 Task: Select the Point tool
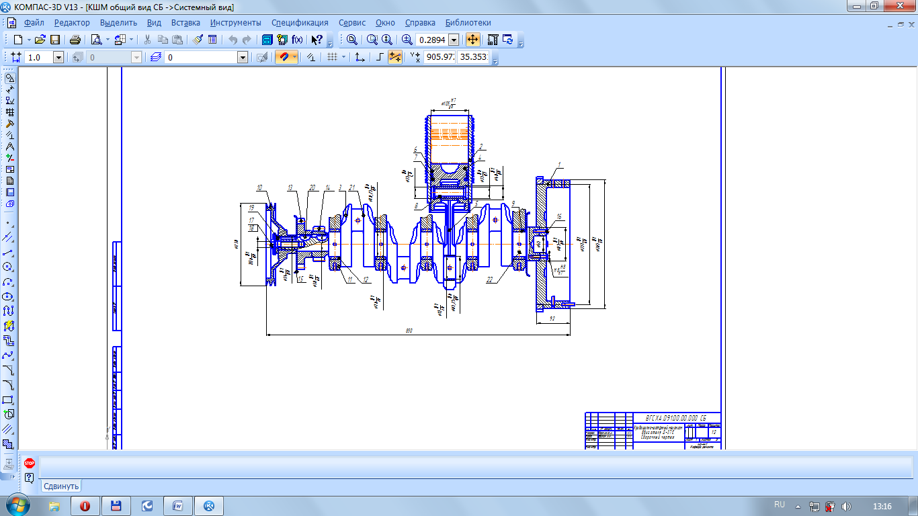coord(9,222)
